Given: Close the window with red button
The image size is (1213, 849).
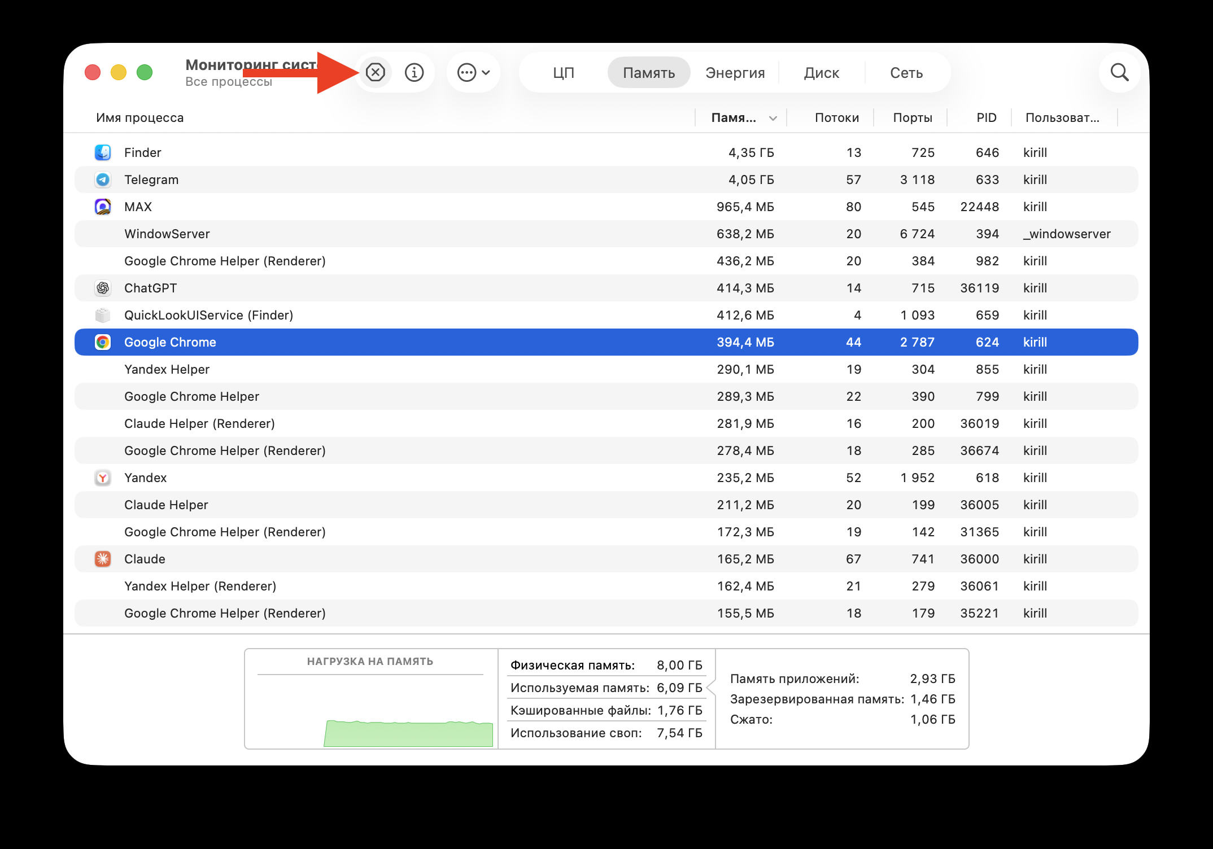Looking at the screenshot, I should [93, 72].
